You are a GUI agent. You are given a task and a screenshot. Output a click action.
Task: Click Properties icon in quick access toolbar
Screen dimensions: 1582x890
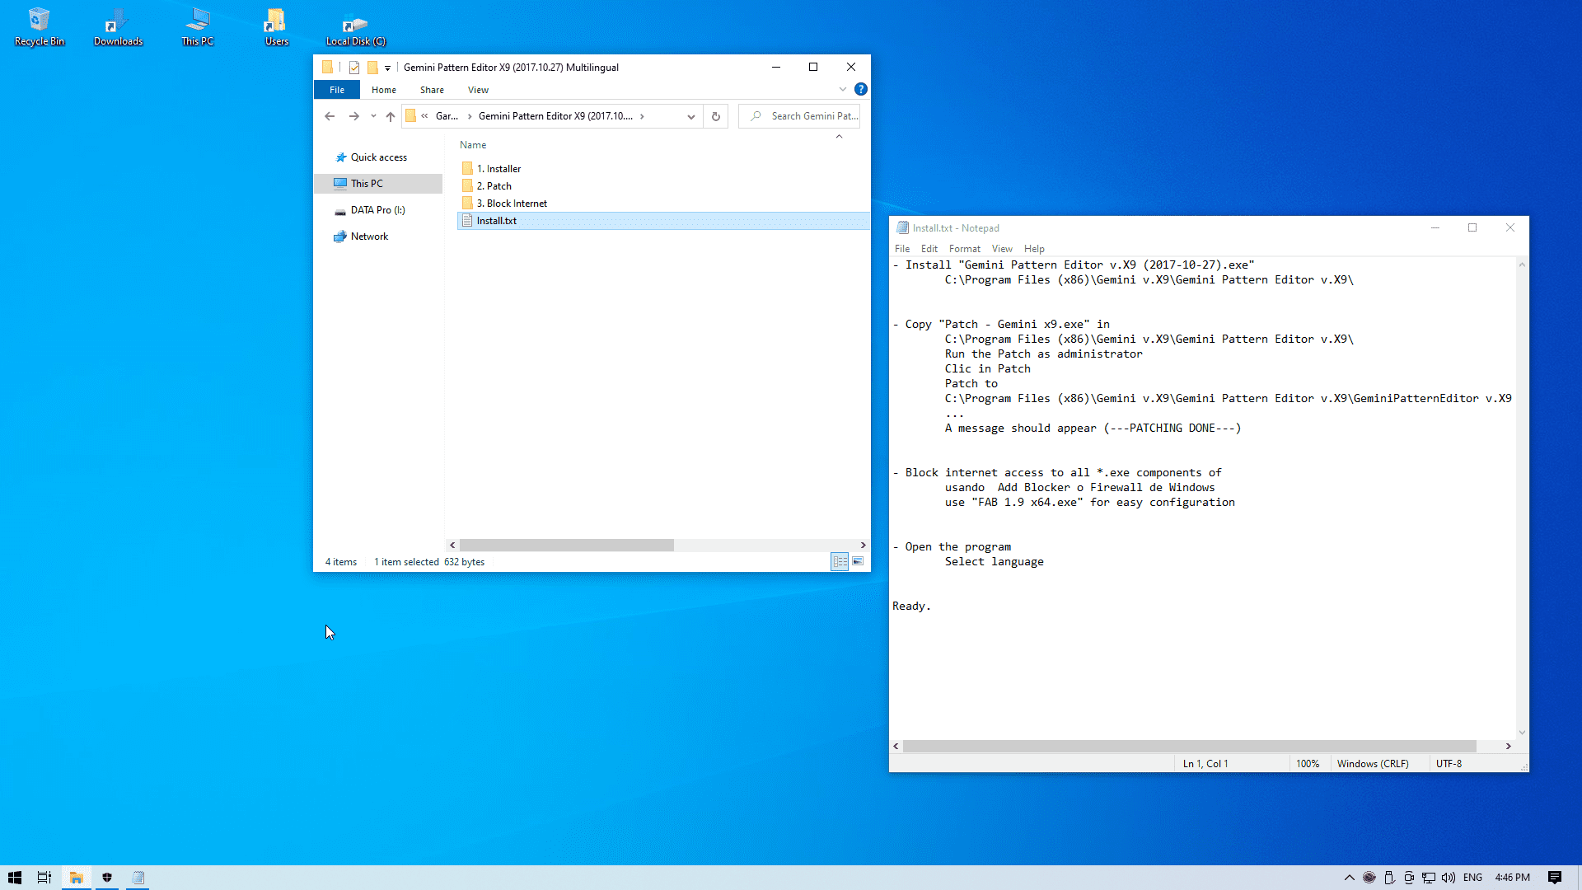pos(354,68)
